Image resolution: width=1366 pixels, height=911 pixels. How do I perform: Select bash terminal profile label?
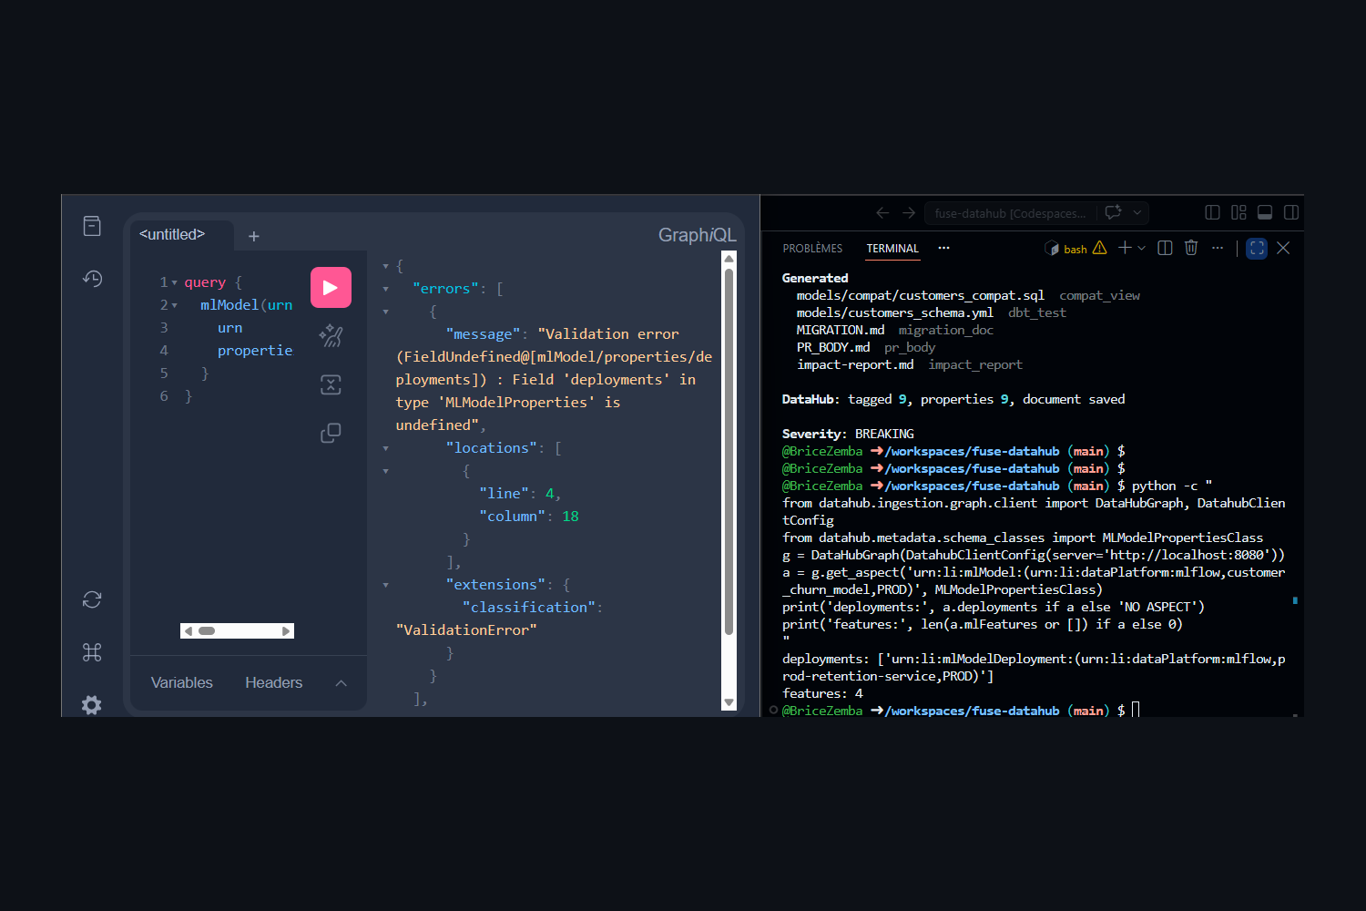(x=1075, y=250)
